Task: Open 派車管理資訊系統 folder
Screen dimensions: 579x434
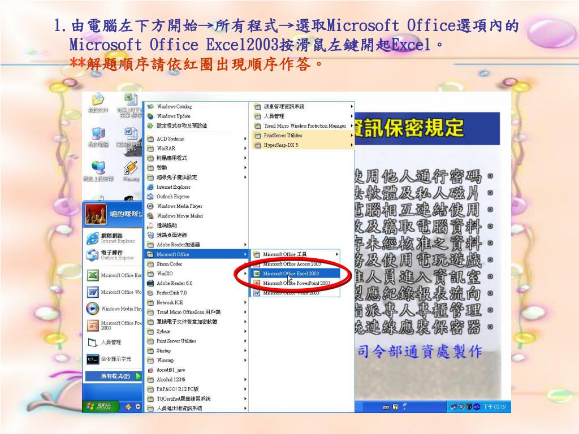Action: 303,106
